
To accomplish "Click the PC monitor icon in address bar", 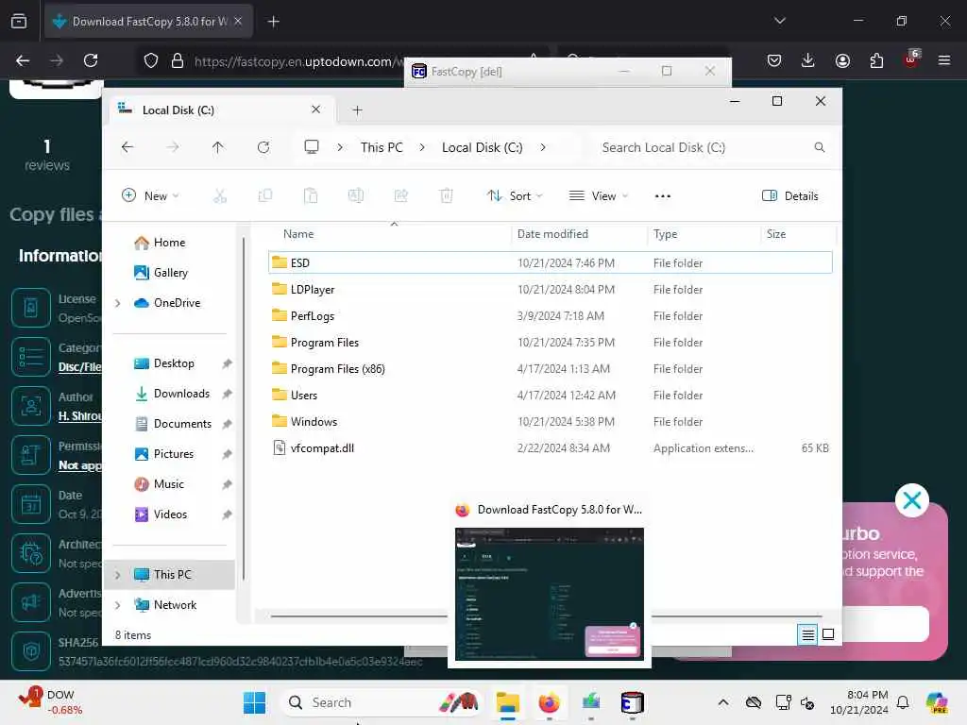I will tap(312, 147).
